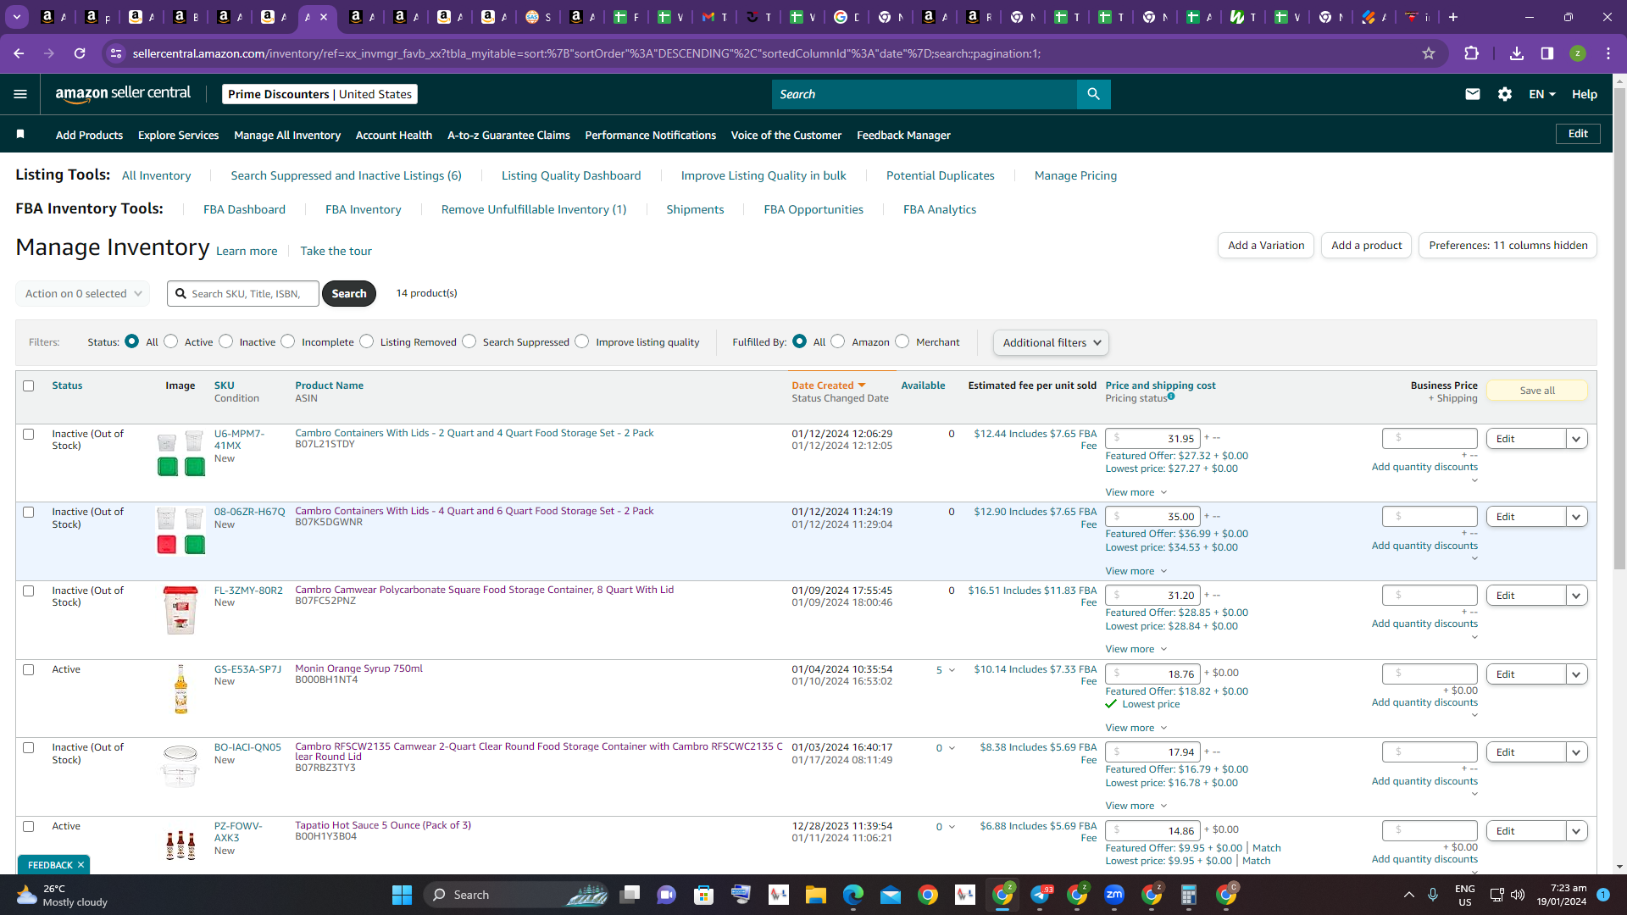Open the FBA Dashboard tool link

pyautogui.click(x=244, y=209)
